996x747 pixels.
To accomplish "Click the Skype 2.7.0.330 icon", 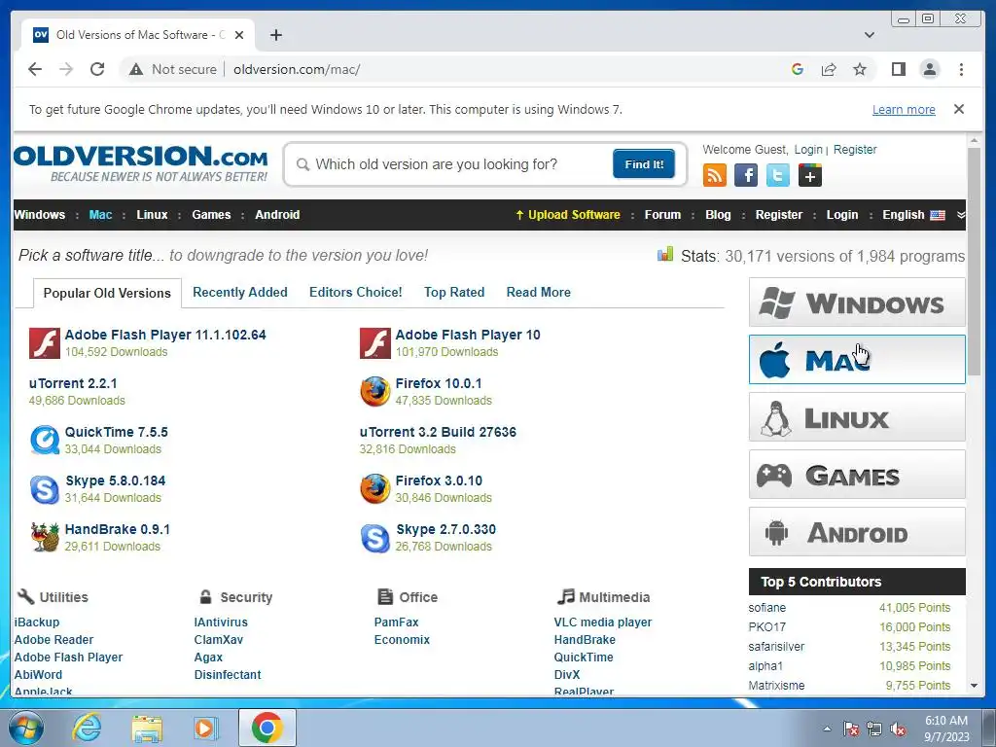I will 375,537.
